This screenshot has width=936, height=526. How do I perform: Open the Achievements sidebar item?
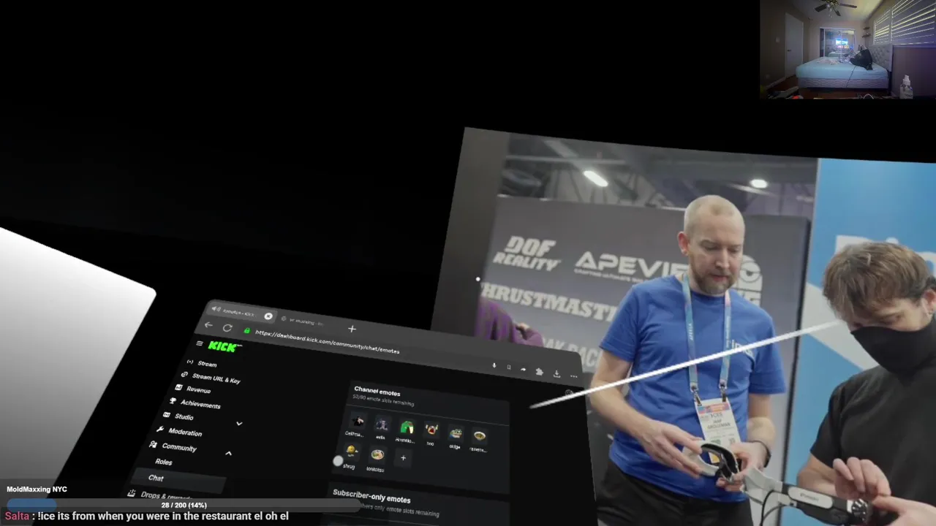tap(195, 403)
